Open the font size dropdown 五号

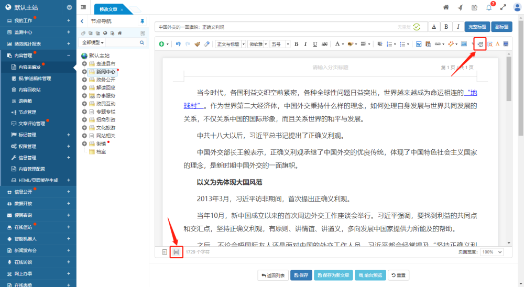(x=279, y=44)
